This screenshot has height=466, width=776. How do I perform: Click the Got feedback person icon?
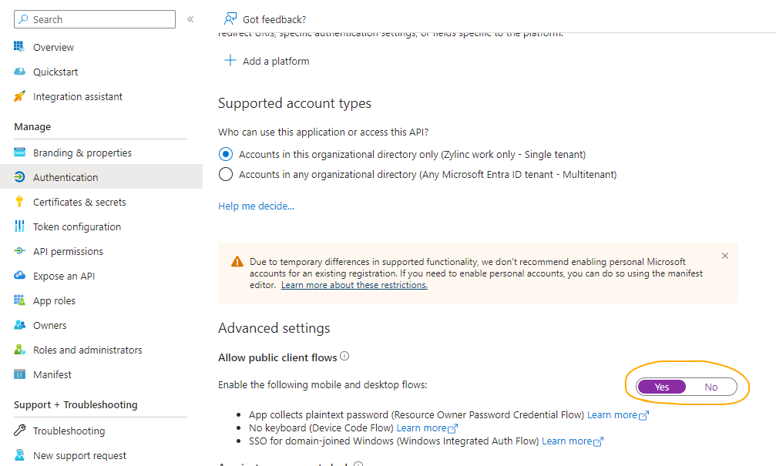(x=230, y=19)
